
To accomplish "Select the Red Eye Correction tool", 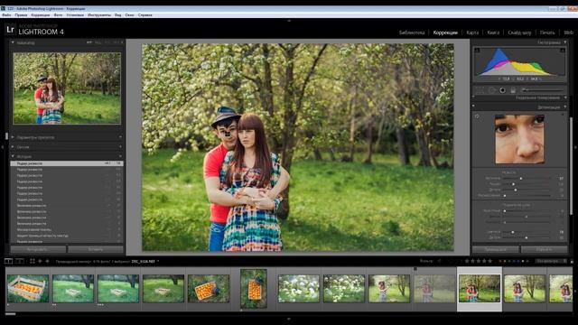I will point(502,90).
